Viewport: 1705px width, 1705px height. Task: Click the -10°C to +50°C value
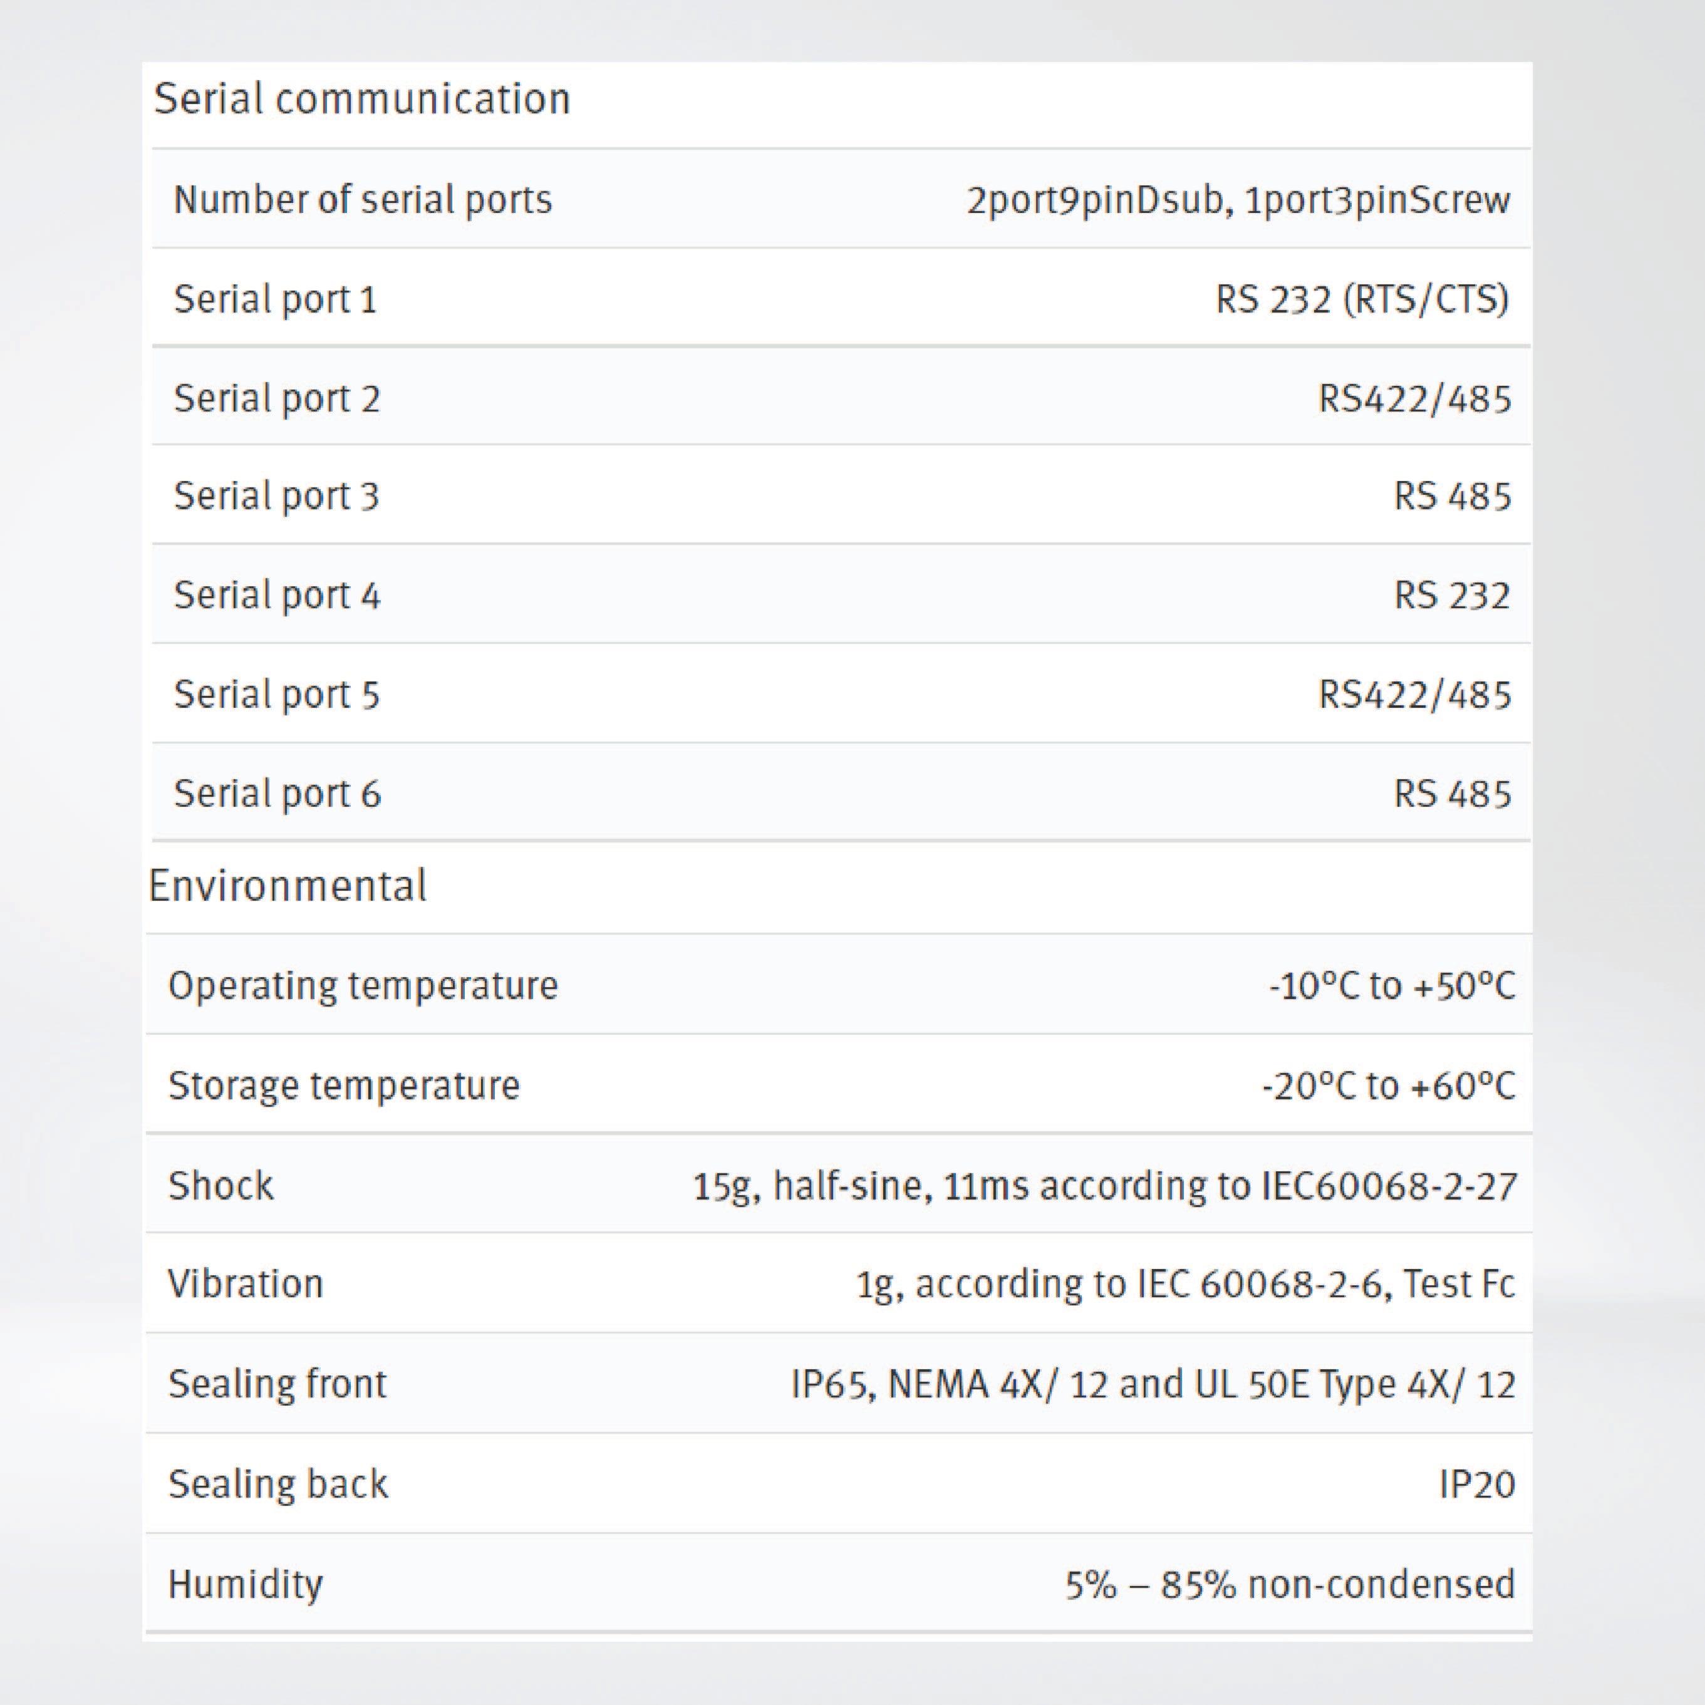(1392, 986)
